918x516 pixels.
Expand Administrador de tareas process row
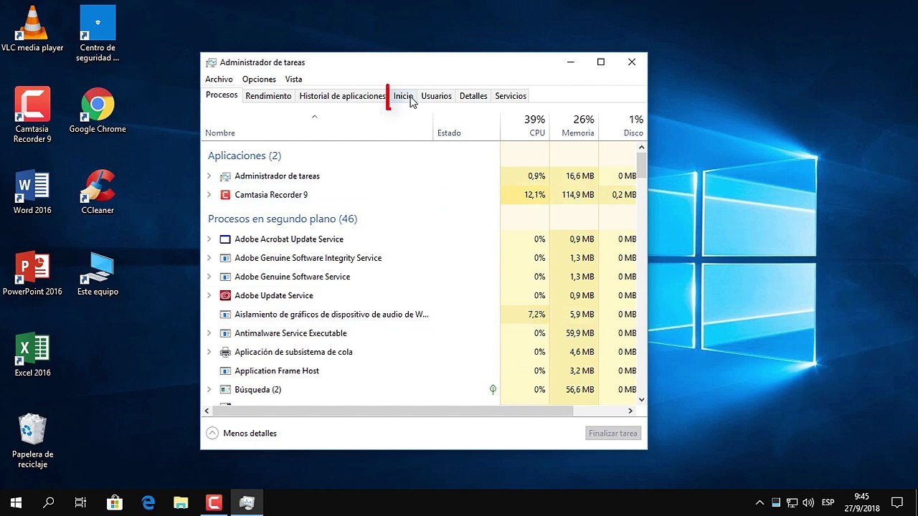click(x=209, y=176)
